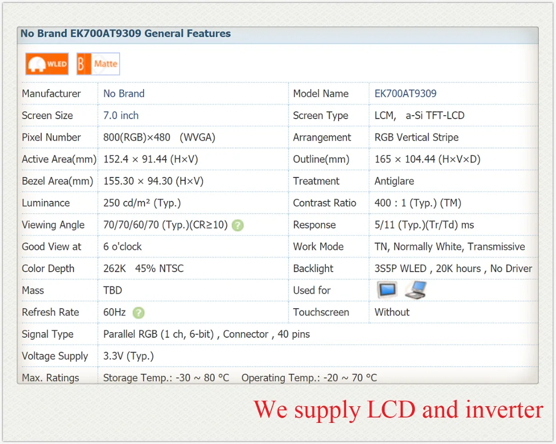Open Viewing Angle help question mark
The height and width of the screenshot is (444, 556).
(237, 225)
